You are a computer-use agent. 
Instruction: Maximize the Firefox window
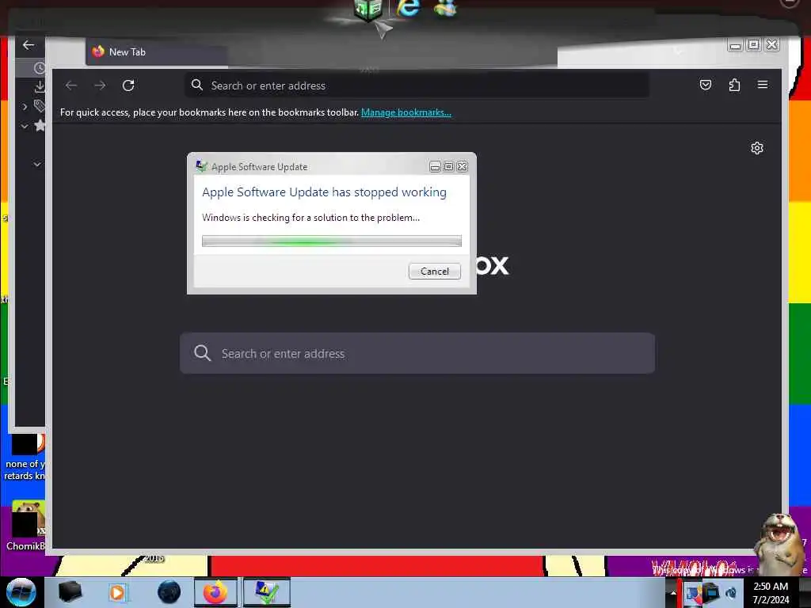pyautogui.click(x=754, y=45)
